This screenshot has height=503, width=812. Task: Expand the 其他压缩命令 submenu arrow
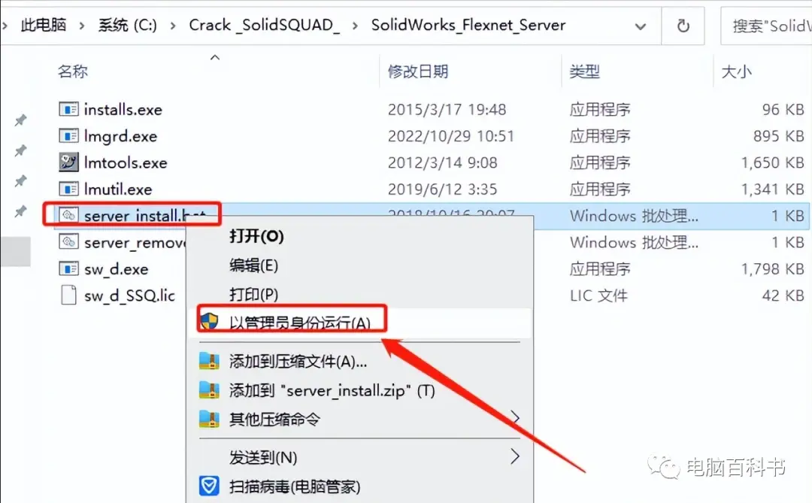coord(515,417)
